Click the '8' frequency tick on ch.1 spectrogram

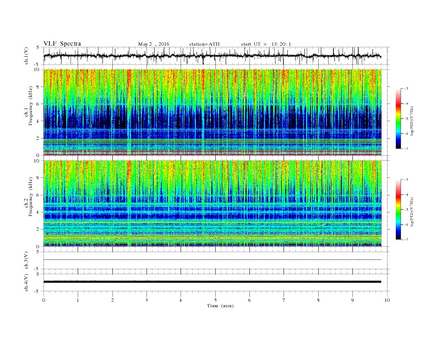[x=39, y=87]
